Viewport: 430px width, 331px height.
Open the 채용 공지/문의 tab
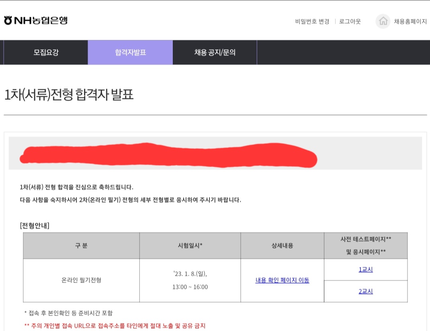pyautogui.click(x=215, y=52)
